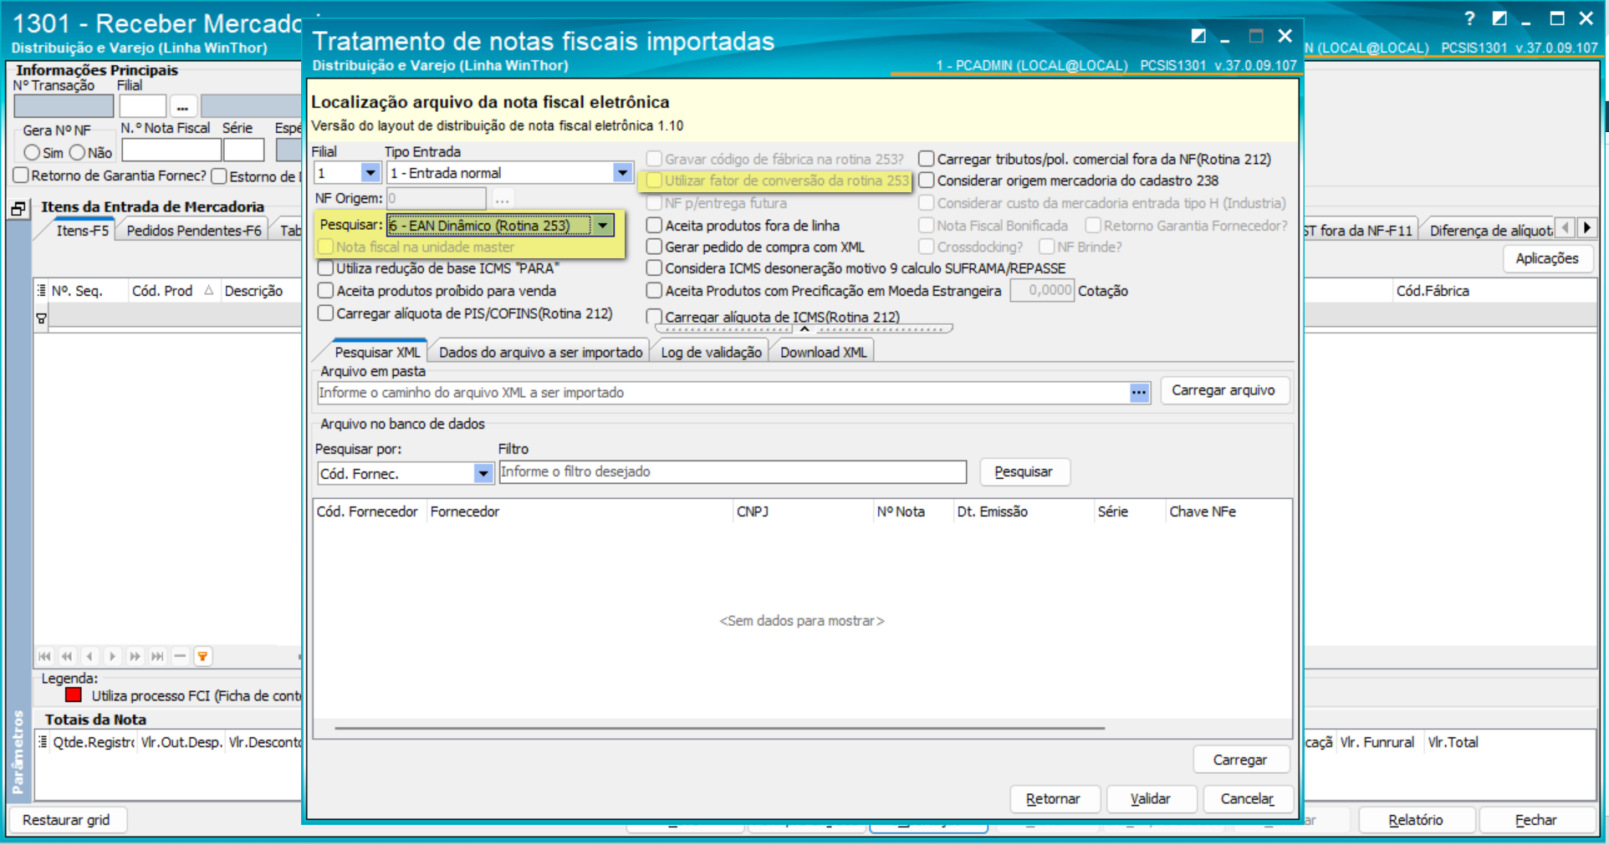
Task: Click 'Retornar' button in dialog
Action: [x=1053, y=799]
